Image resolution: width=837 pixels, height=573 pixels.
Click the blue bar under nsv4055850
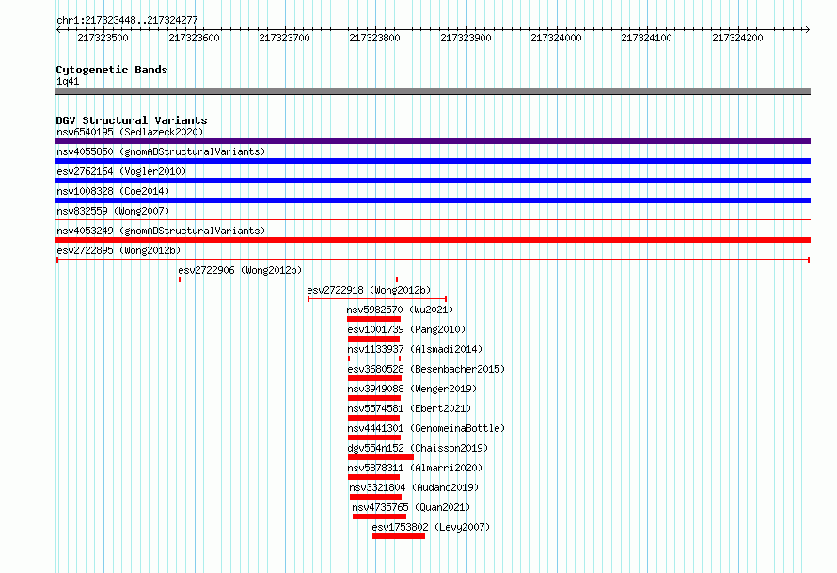pos(433,161)
